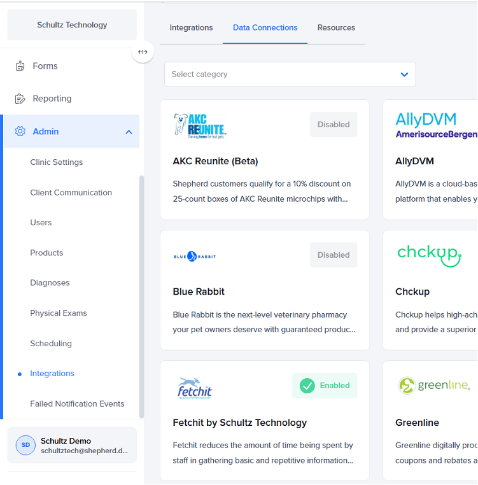Click the AKC Reunite logo
This screenshot has width=478, height=485.
[x=199, y=126]
